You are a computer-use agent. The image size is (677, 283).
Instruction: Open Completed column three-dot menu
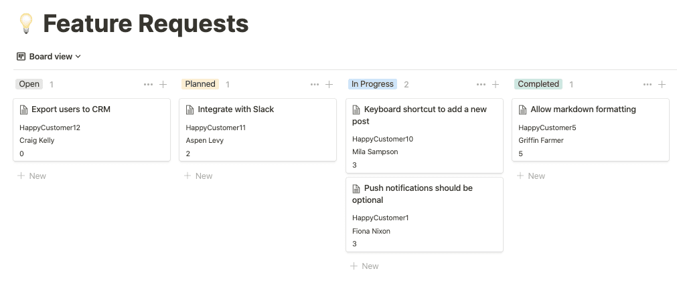(648, 85)
